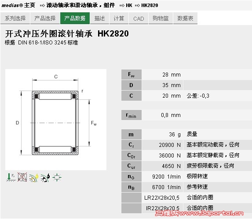Click the nB reference speed label
Screen dimensions: 252x219
(x=131, y=187)
